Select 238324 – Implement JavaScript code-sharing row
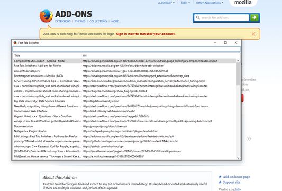The image size is (282, 191). [124, 91]
